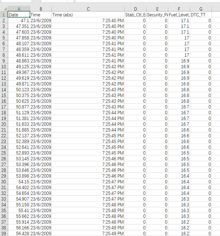Select row 2 header

click(x=4, y=21)
